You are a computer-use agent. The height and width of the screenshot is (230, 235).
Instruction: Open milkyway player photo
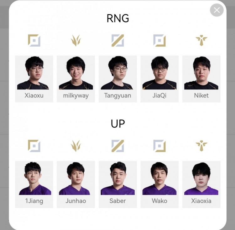[76, 73]
